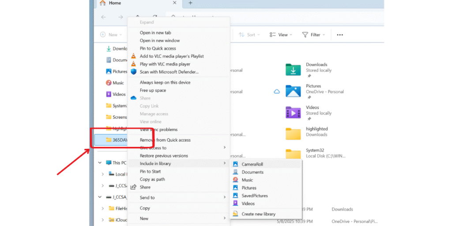Open the large Videos folder icon
This screenshot has width=452, height=226.
(293, 113)
